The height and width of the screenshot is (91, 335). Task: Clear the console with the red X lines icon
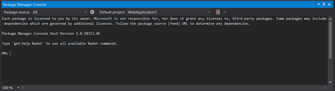[218, 12]
